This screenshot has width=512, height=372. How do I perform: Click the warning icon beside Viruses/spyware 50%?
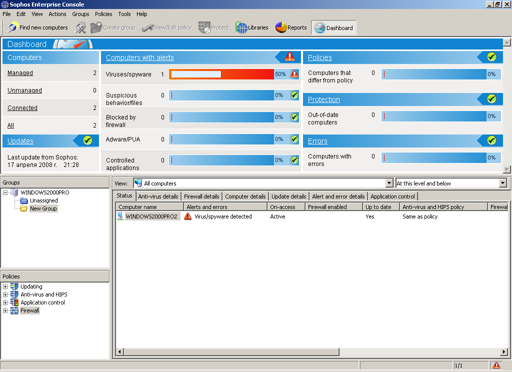point(294,74)
